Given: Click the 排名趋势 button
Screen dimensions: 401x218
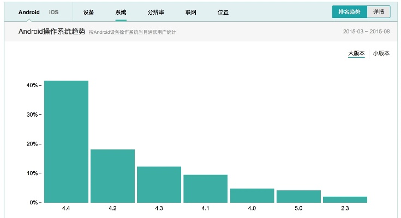Looking at the screenshot, I should [349, 12].
